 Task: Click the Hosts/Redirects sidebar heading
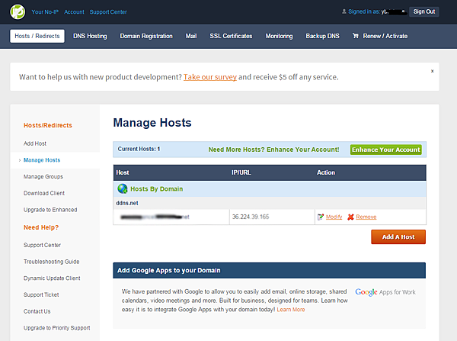click(x=48, y=125)
